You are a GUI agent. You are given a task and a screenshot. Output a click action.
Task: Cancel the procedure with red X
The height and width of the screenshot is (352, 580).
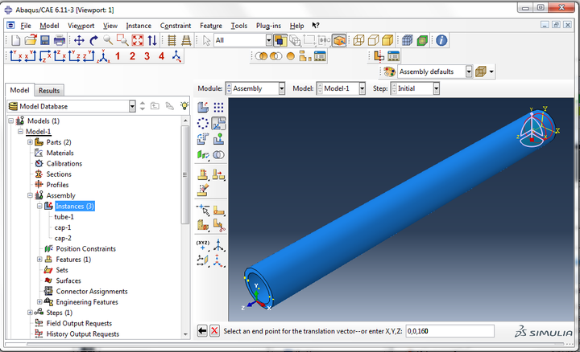tap(214, 331)
